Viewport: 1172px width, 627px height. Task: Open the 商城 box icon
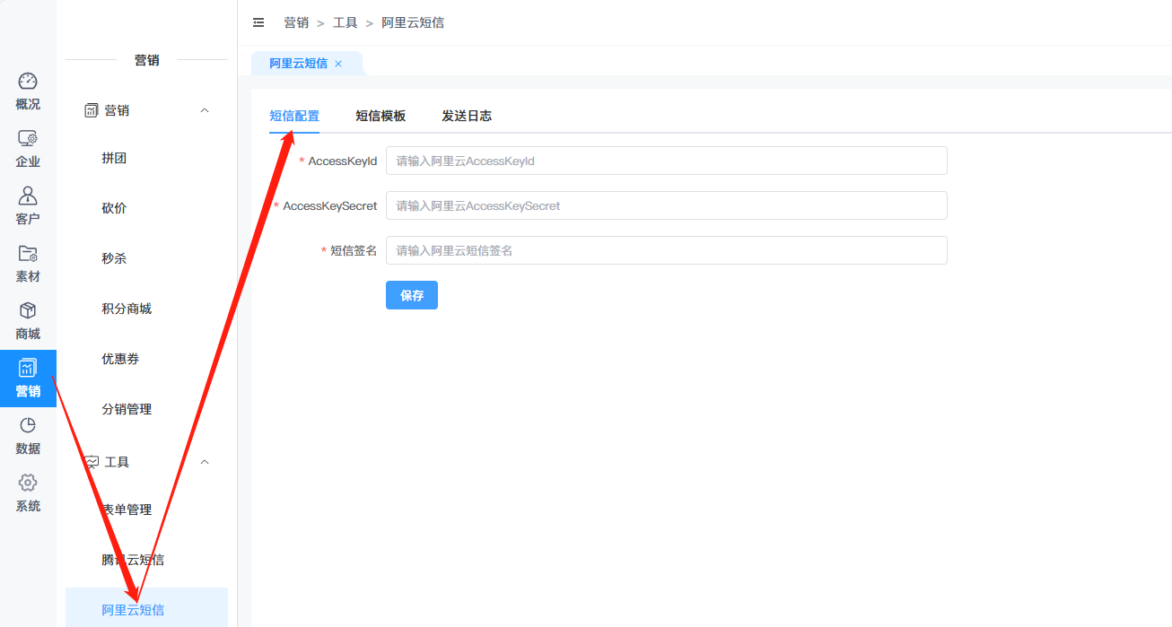tap(28, 311)
